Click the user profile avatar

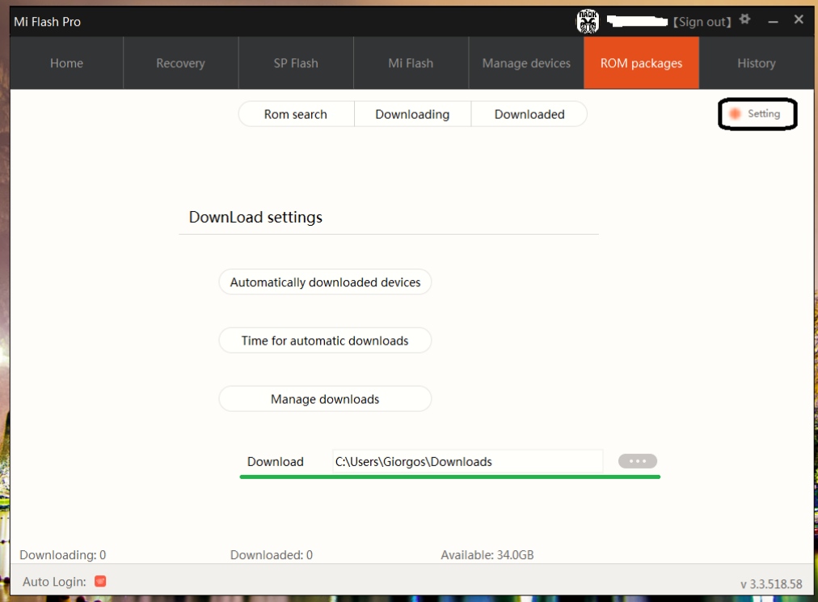click(587, 22)
